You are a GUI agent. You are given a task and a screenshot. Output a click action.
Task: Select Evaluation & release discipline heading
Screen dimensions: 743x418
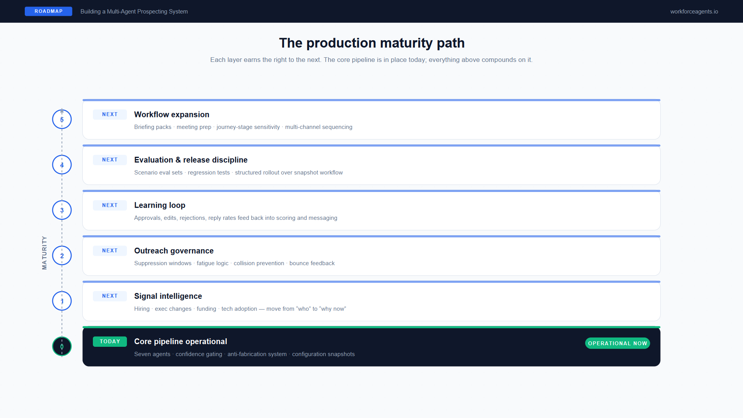tap(191, 160)
